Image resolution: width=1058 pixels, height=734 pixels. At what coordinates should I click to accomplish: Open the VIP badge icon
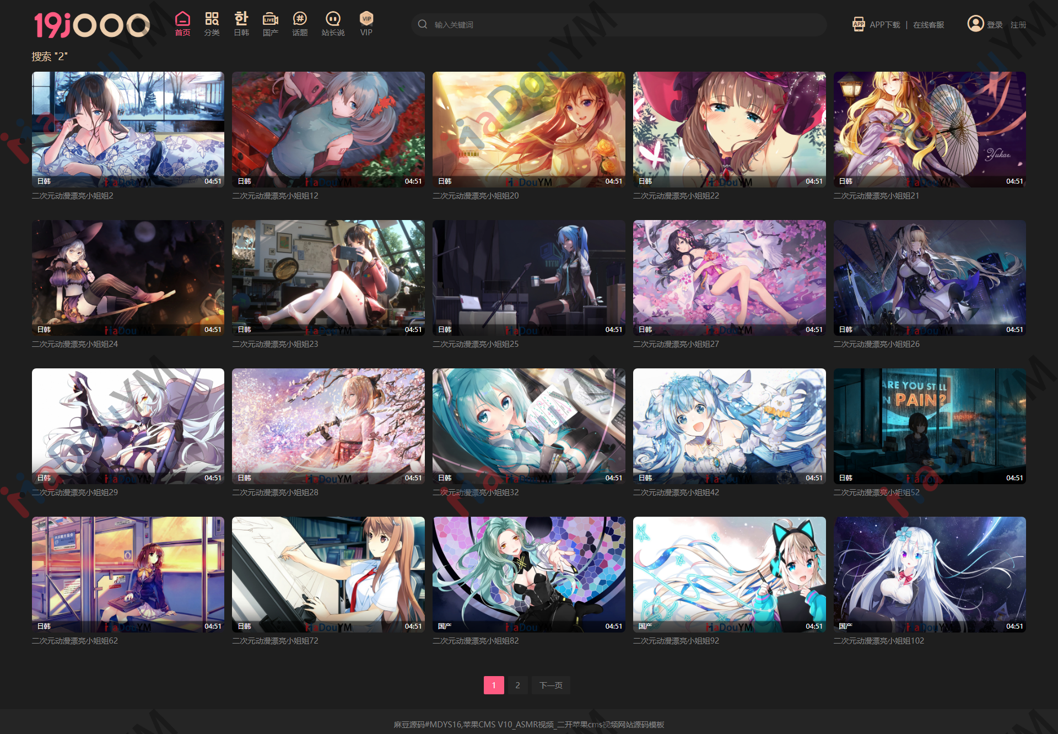pyautogui.click(x=366, y=19)
